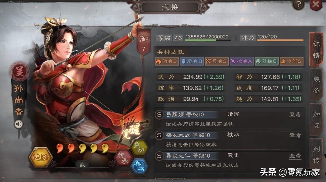The height and width of the screenshot is (182, 326).
Task: Switch to the 装备 equipment tab
Action: 316,85
